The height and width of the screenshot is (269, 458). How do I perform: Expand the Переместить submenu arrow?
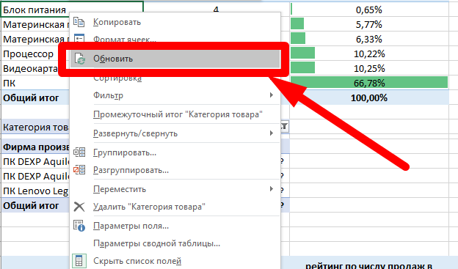click(x=272, y=189)
